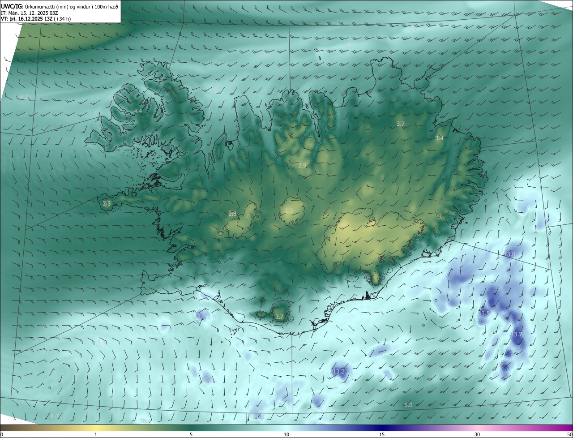Click the 13.2 value south of Iceland
573x438 pixels.
(338, 371)
